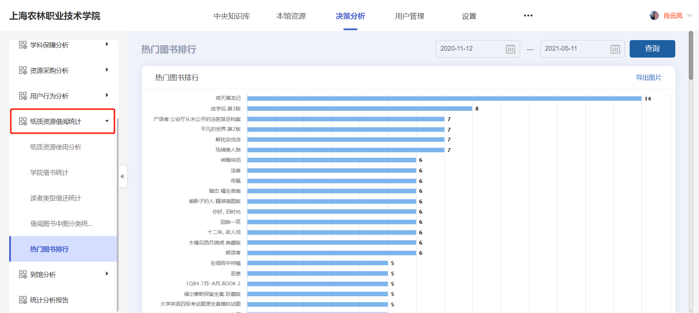This screenshot has height=313, width=699.
Task: Go to the 用户管理 tab
Action: (410, 16)
